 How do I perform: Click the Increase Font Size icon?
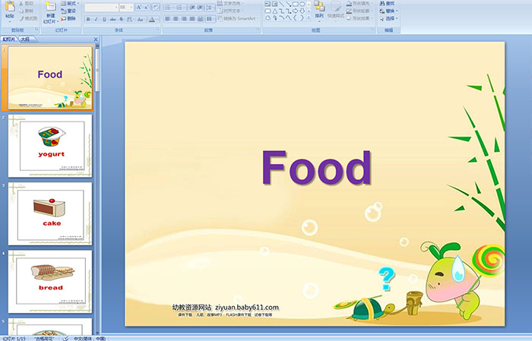click(139, 7)
